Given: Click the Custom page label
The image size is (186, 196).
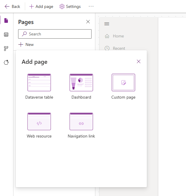Looking at the screenshot, I should coord(123,97).
